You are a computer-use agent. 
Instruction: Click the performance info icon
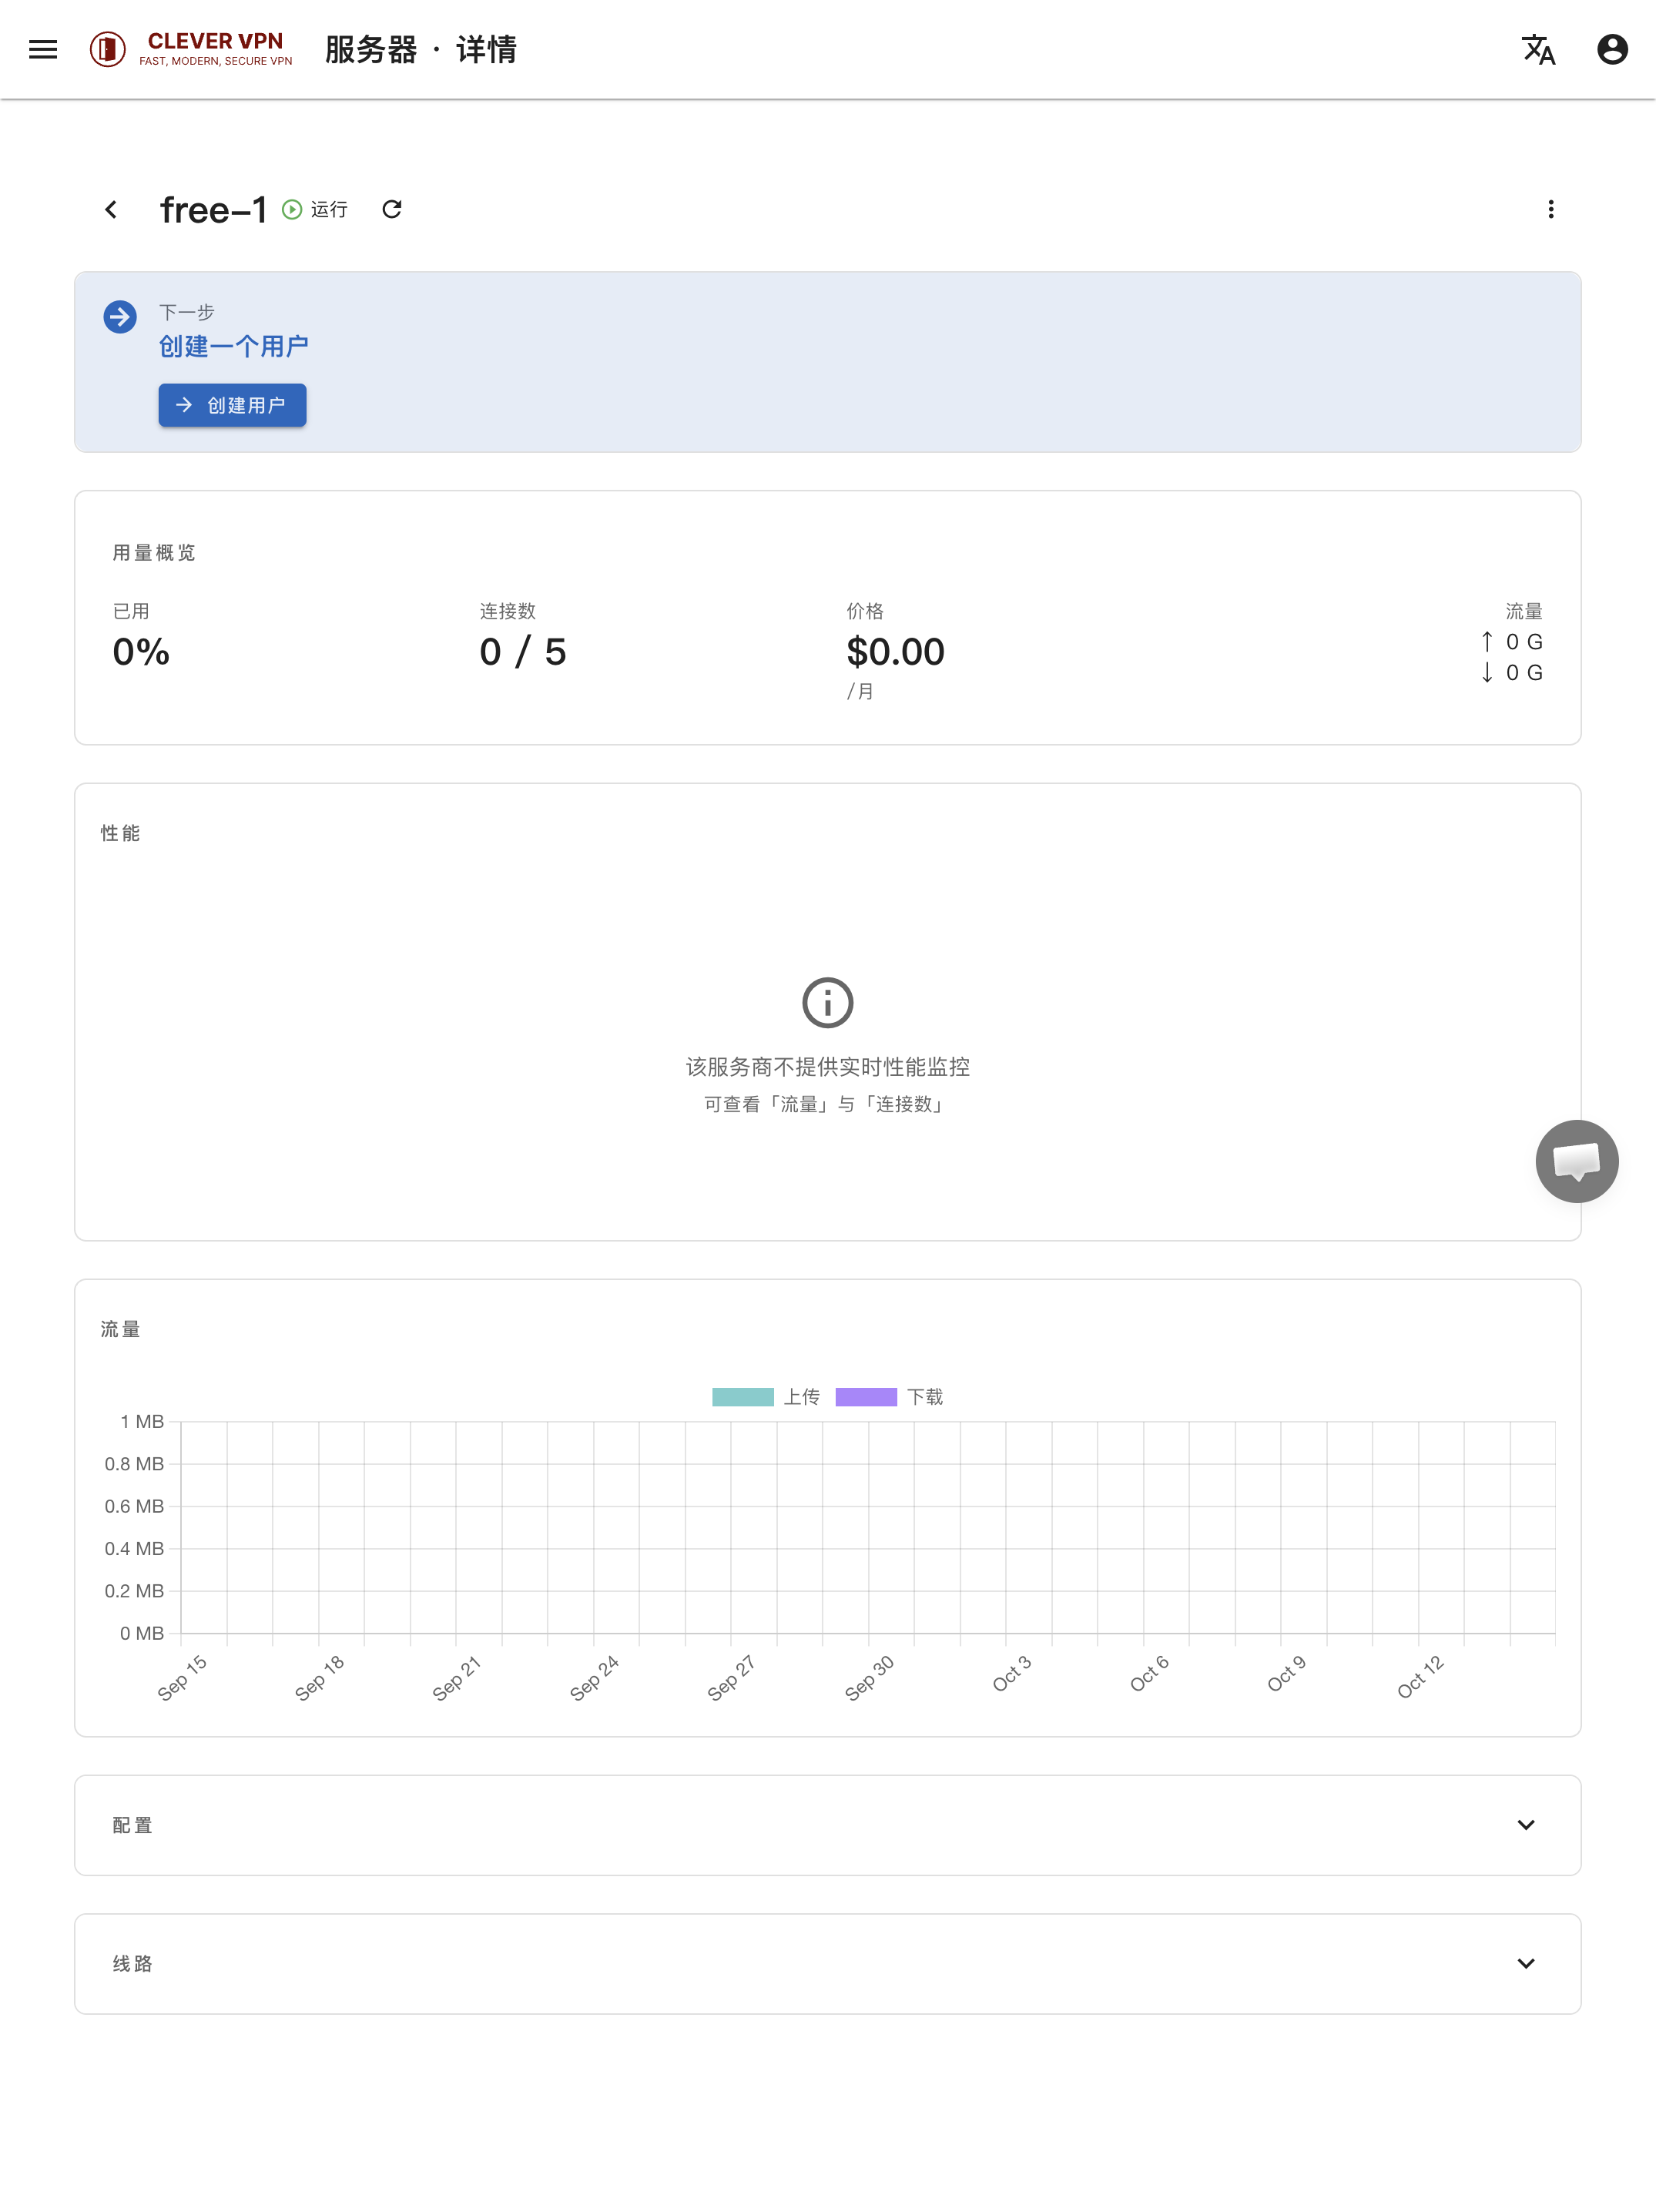[827, 1002]
